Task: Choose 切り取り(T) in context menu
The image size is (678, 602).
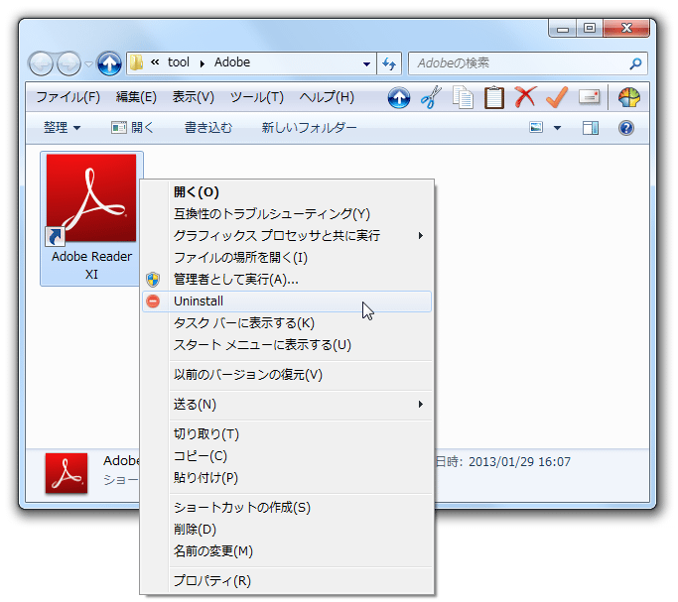Action: (x=287, y=434)
